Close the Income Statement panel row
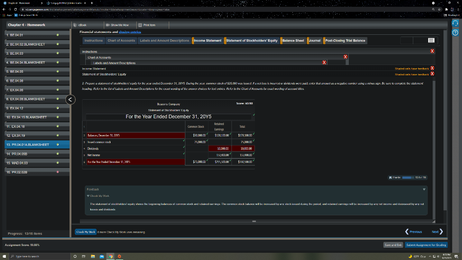 432,68
